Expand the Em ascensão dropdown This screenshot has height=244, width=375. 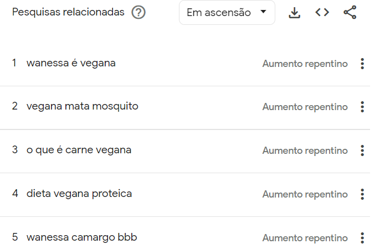[227, 13]
